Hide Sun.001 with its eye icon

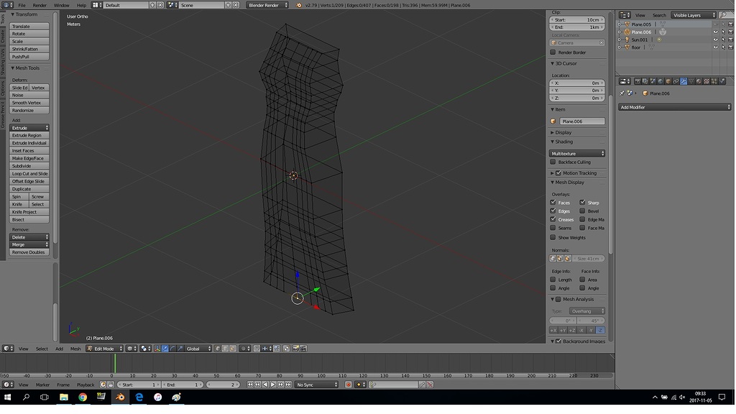[x=715, y=40]
